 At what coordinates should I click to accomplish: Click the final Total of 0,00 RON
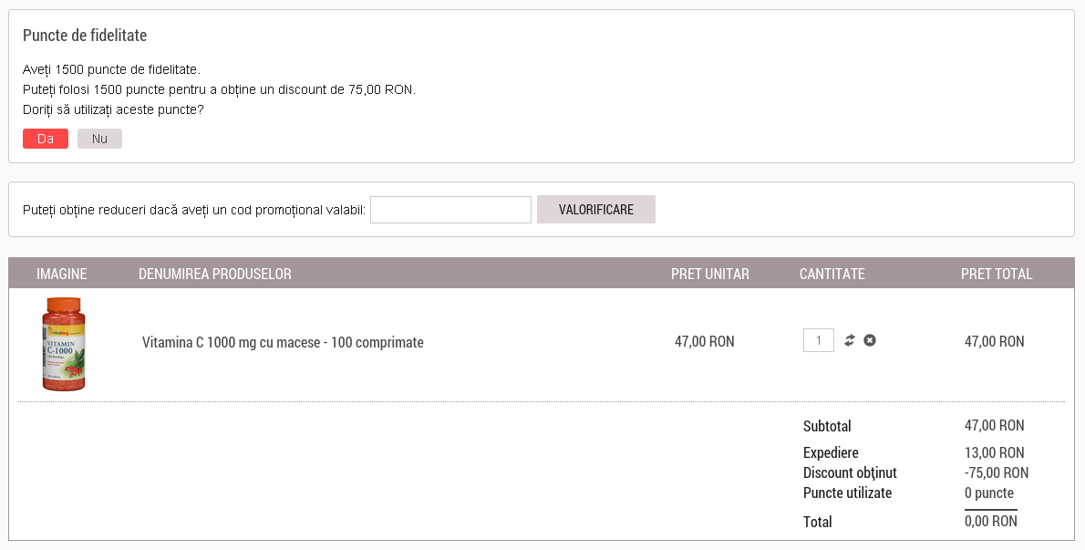[990, 522]
